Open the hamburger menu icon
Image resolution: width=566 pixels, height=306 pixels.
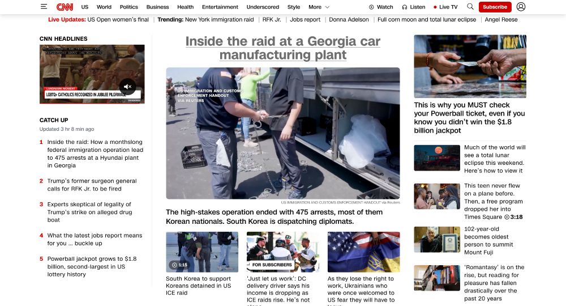(44, 6)
